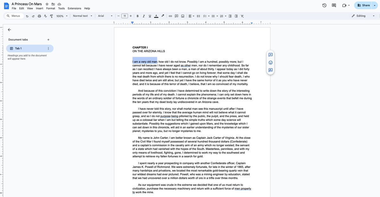Move the document to a folder
The image size is (380, 197).
[x=53, y=4]
